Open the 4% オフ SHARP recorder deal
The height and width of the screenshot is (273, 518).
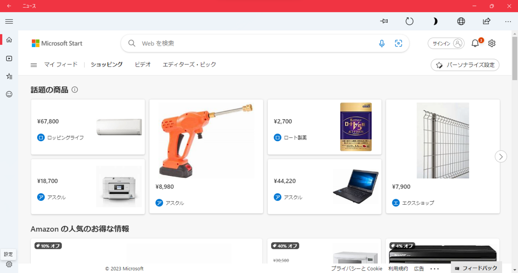[443, 251]
